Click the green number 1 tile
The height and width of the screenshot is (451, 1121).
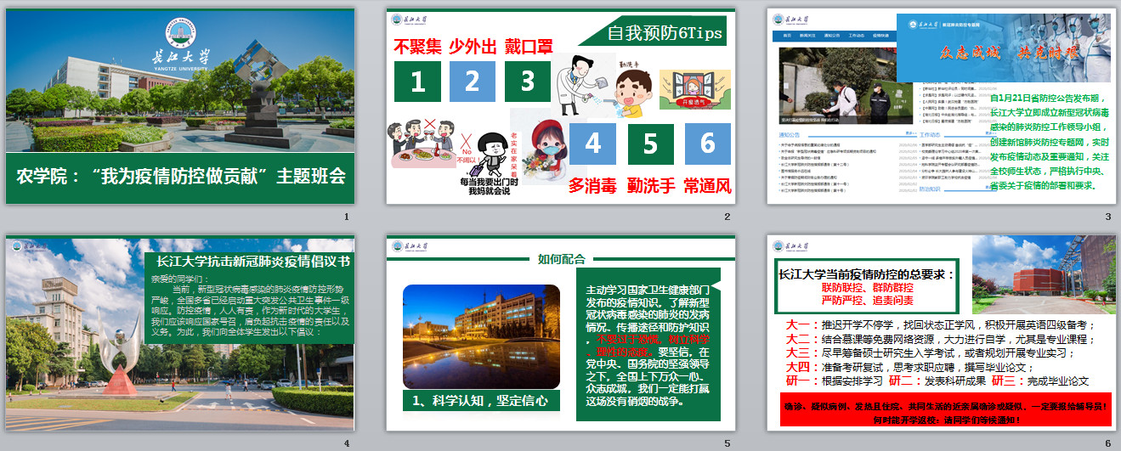pos(417,82)
